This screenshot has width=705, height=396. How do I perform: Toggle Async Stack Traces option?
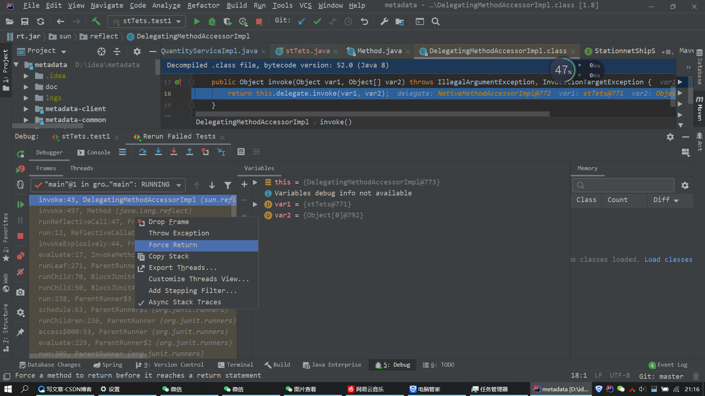tap(185, 302)
